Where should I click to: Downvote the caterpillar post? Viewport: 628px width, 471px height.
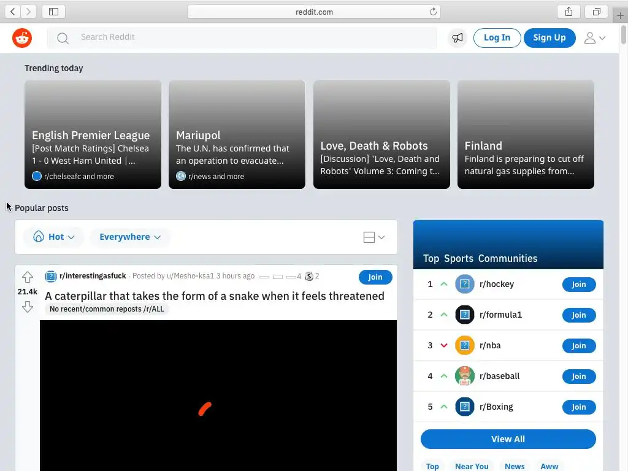click(27, 307)
